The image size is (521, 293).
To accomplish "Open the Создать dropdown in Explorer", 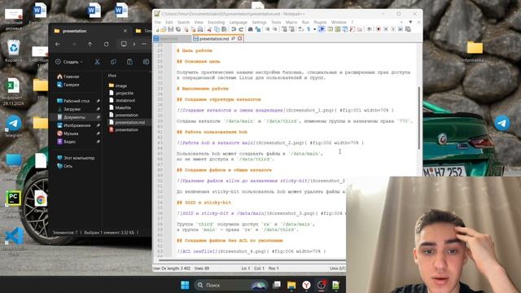I will click(69, 62).
